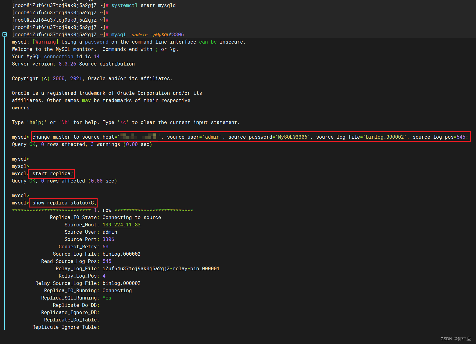The height and width of the screenshot is (344, 476).
Task: Select the 'mysql -uadmin -pMySQL@3306' command
Action: [148, 35]
